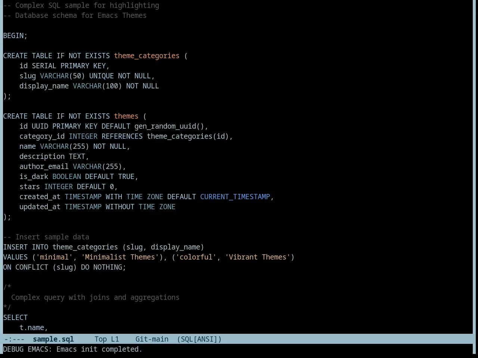The width and height of the screenshot is (478, 358).
Task: Click the comment 'Complex query with joins and aggregations'
Action: click(95, 297)
